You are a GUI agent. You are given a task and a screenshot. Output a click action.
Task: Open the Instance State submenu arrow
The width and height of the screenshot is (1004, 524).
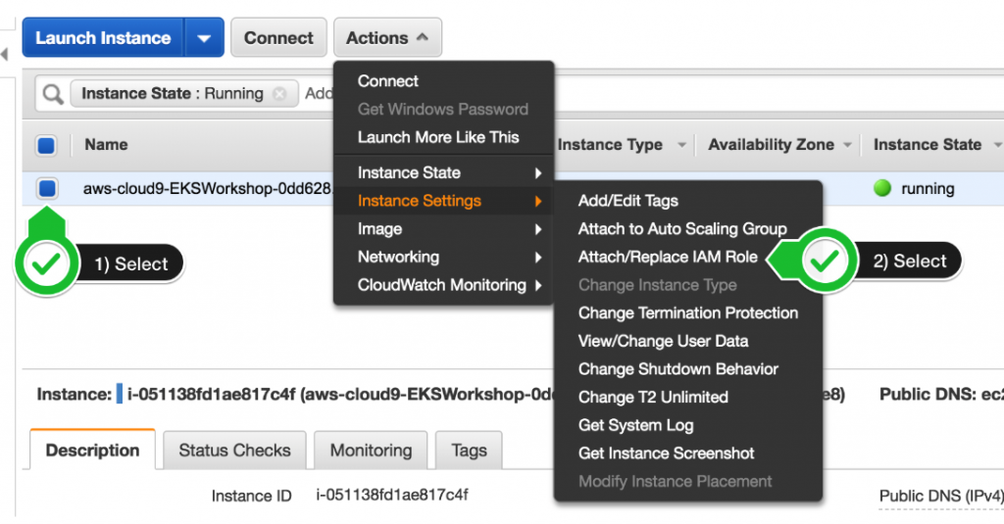(538, 172)
